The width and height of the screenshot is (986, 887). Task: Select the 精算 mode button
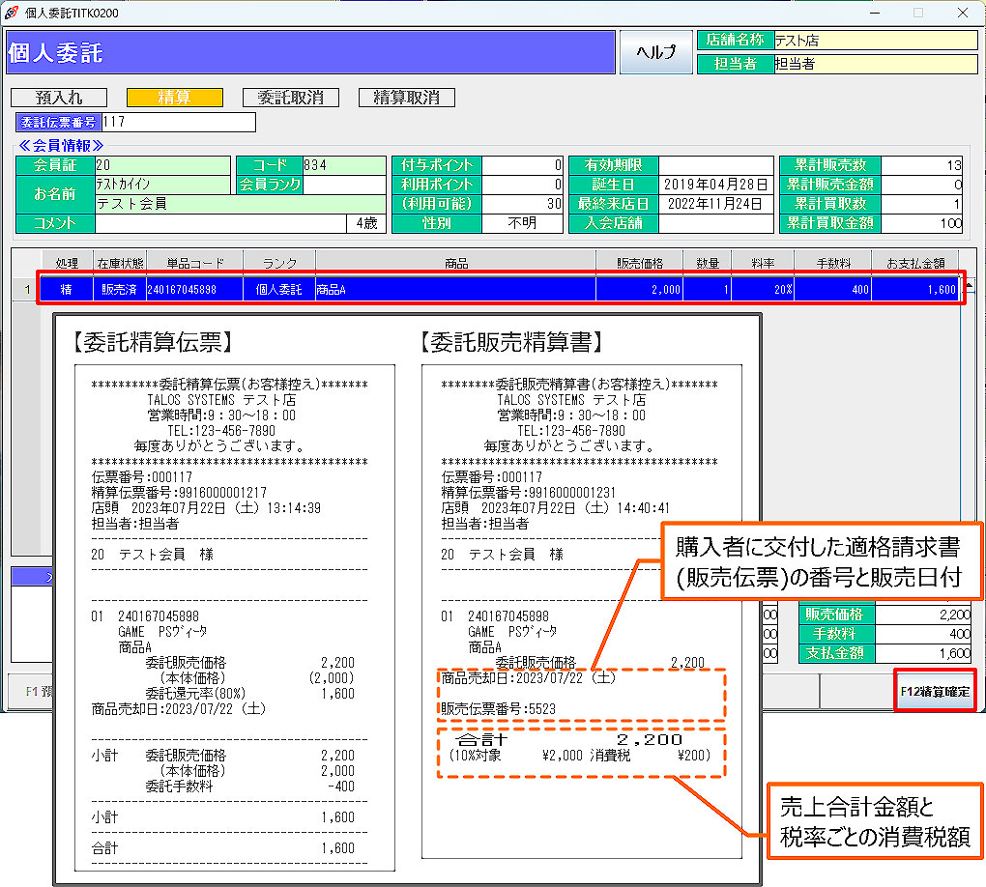tap(175, 98)
